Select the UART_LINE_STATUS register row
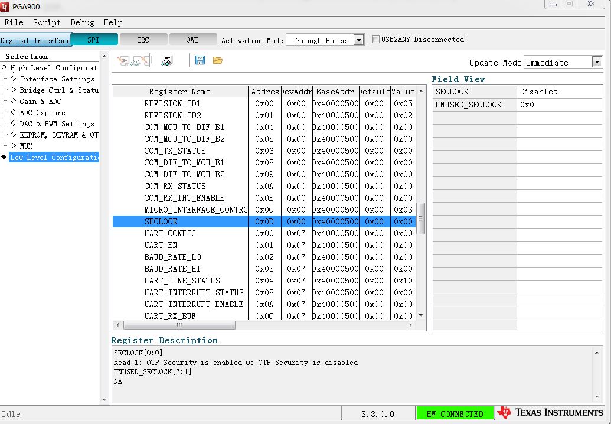 pos(264,281)
